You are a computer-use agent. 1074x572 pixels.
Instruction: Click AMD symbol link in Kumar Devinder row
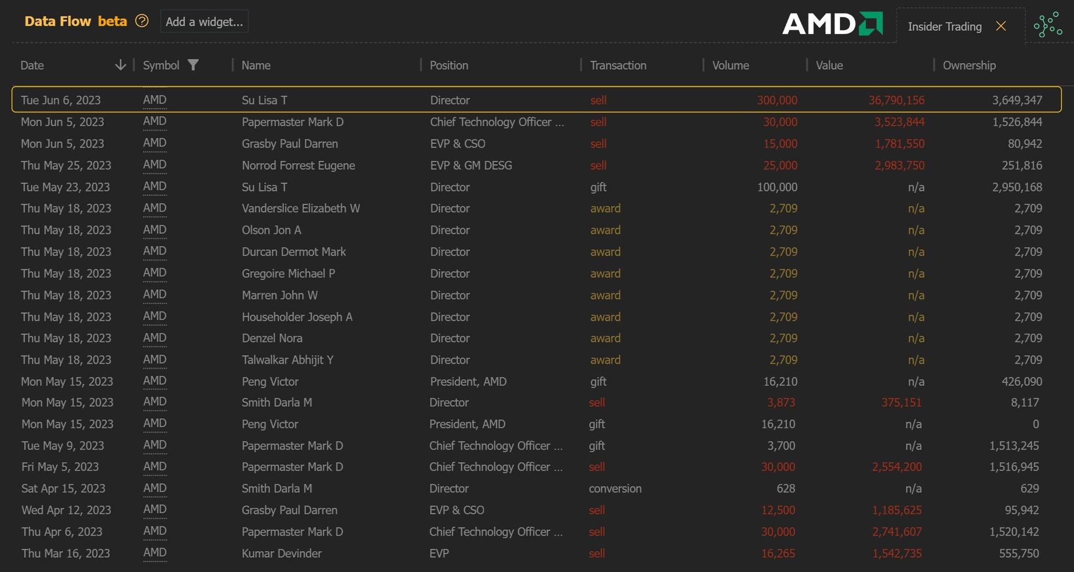pos(154,553)
